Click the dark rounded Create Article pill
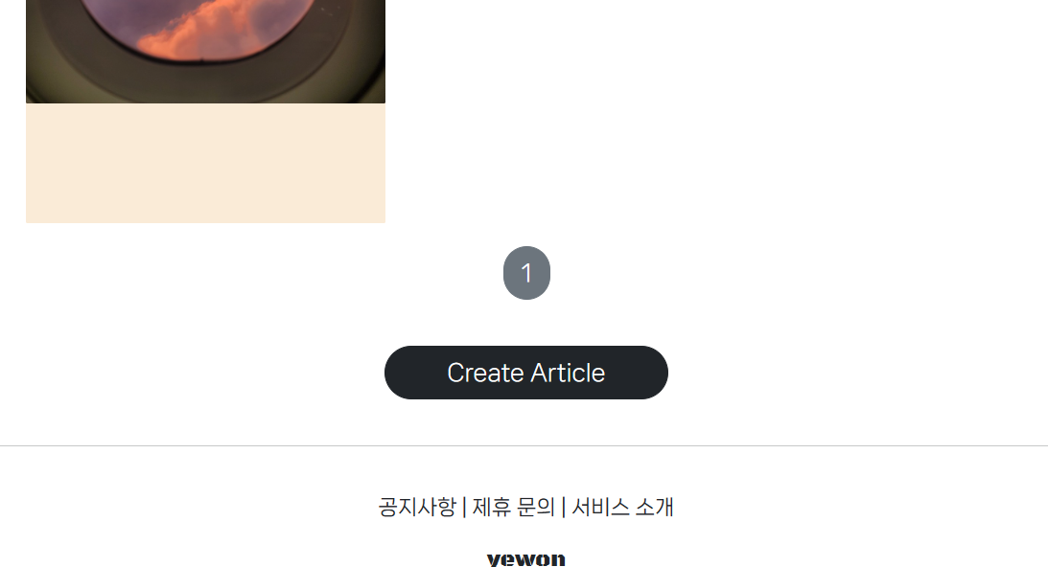Screen dimensions: 1048x567 pos(526,373)
